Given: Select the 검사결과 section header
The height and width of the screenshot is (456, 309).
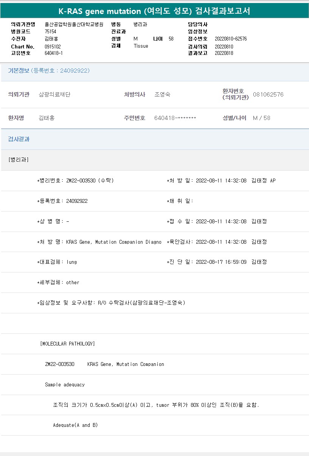Looking at the screenshot, I should pyautogui.click(x=19, y=139).
